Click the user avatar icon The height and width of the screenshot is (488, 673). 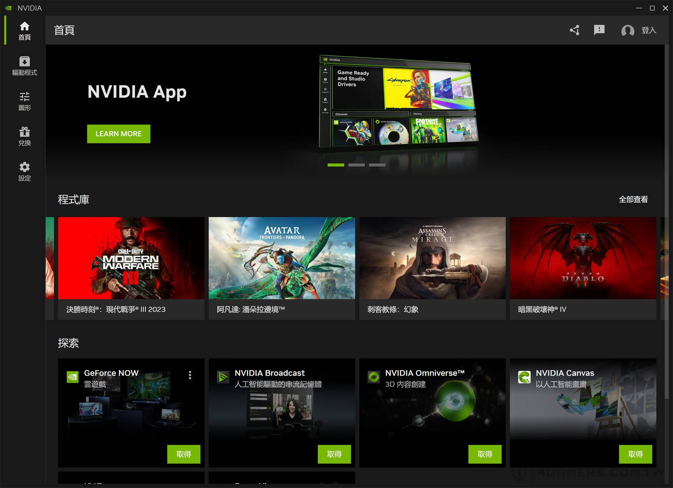pyautogui.click(x=627, y=30)
